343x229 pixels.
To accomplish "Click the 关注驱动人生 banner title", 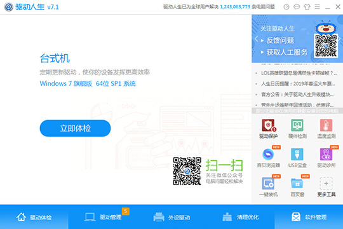I will pos(278,29).
